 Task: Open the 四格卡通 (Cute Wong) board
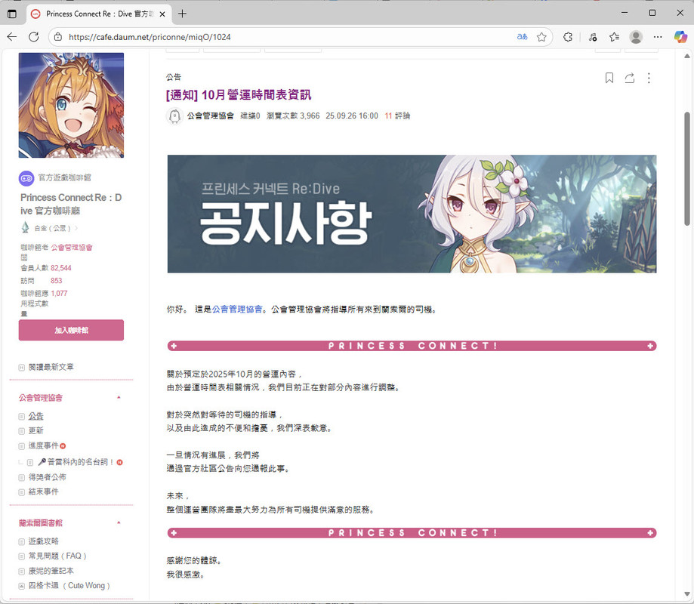click(x=69, y=585)
